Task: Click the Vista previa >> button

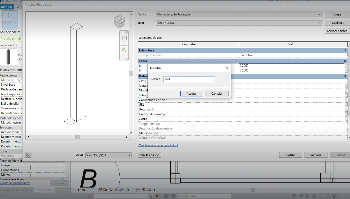Action: (149, 155)
